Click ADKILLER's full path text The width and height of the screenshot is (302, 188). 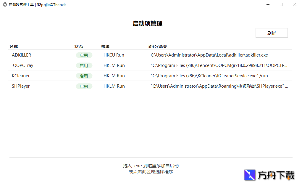tap(209, 55)
